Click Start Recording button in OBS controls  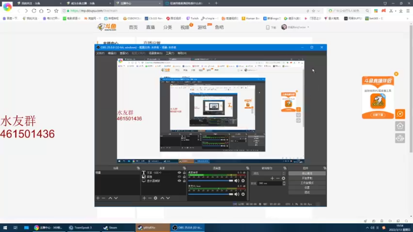tap(307, 178)
